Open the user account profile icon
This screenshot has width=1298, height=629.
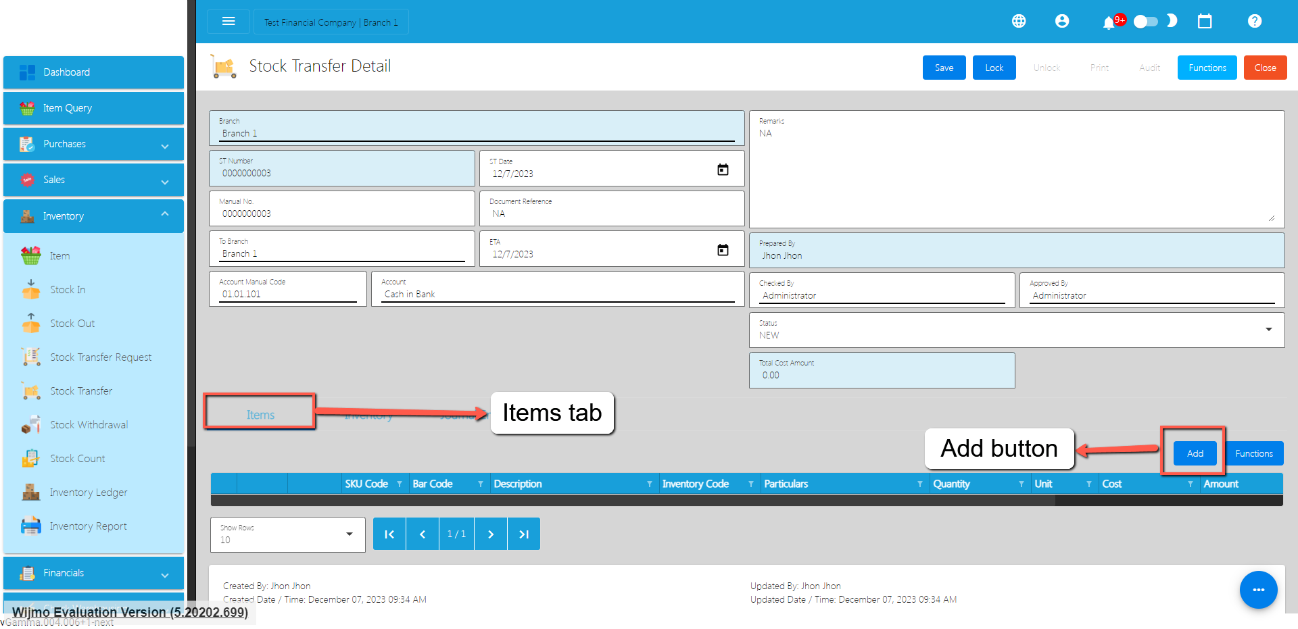(1062, 22)
